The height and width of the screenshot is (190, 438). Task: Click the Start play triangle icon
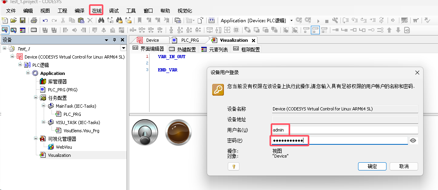pyautogui.click(x=318, y=21)
